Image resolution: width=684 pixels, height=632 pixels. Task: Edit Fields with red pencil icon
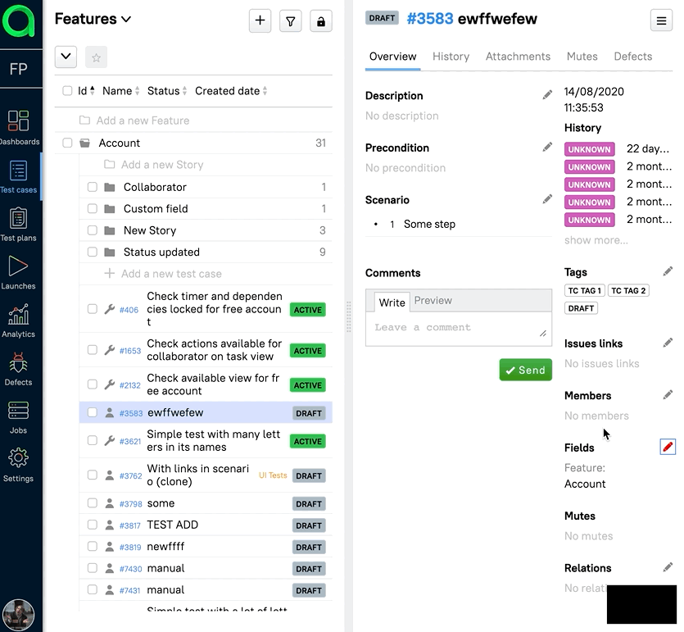(x=668, y=447)
